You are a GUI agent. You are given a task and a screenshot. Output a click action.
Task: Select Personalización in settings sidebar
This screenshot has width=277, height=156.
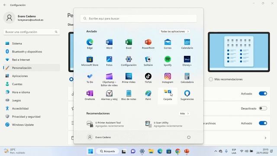point(32,68)
